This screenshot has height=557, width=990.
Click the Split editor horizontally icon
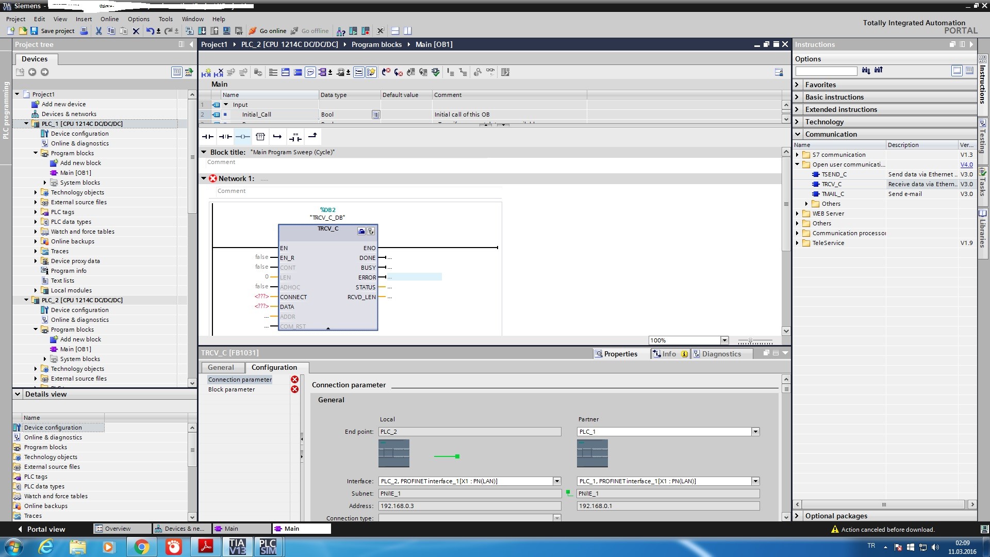tap(395, 31)
